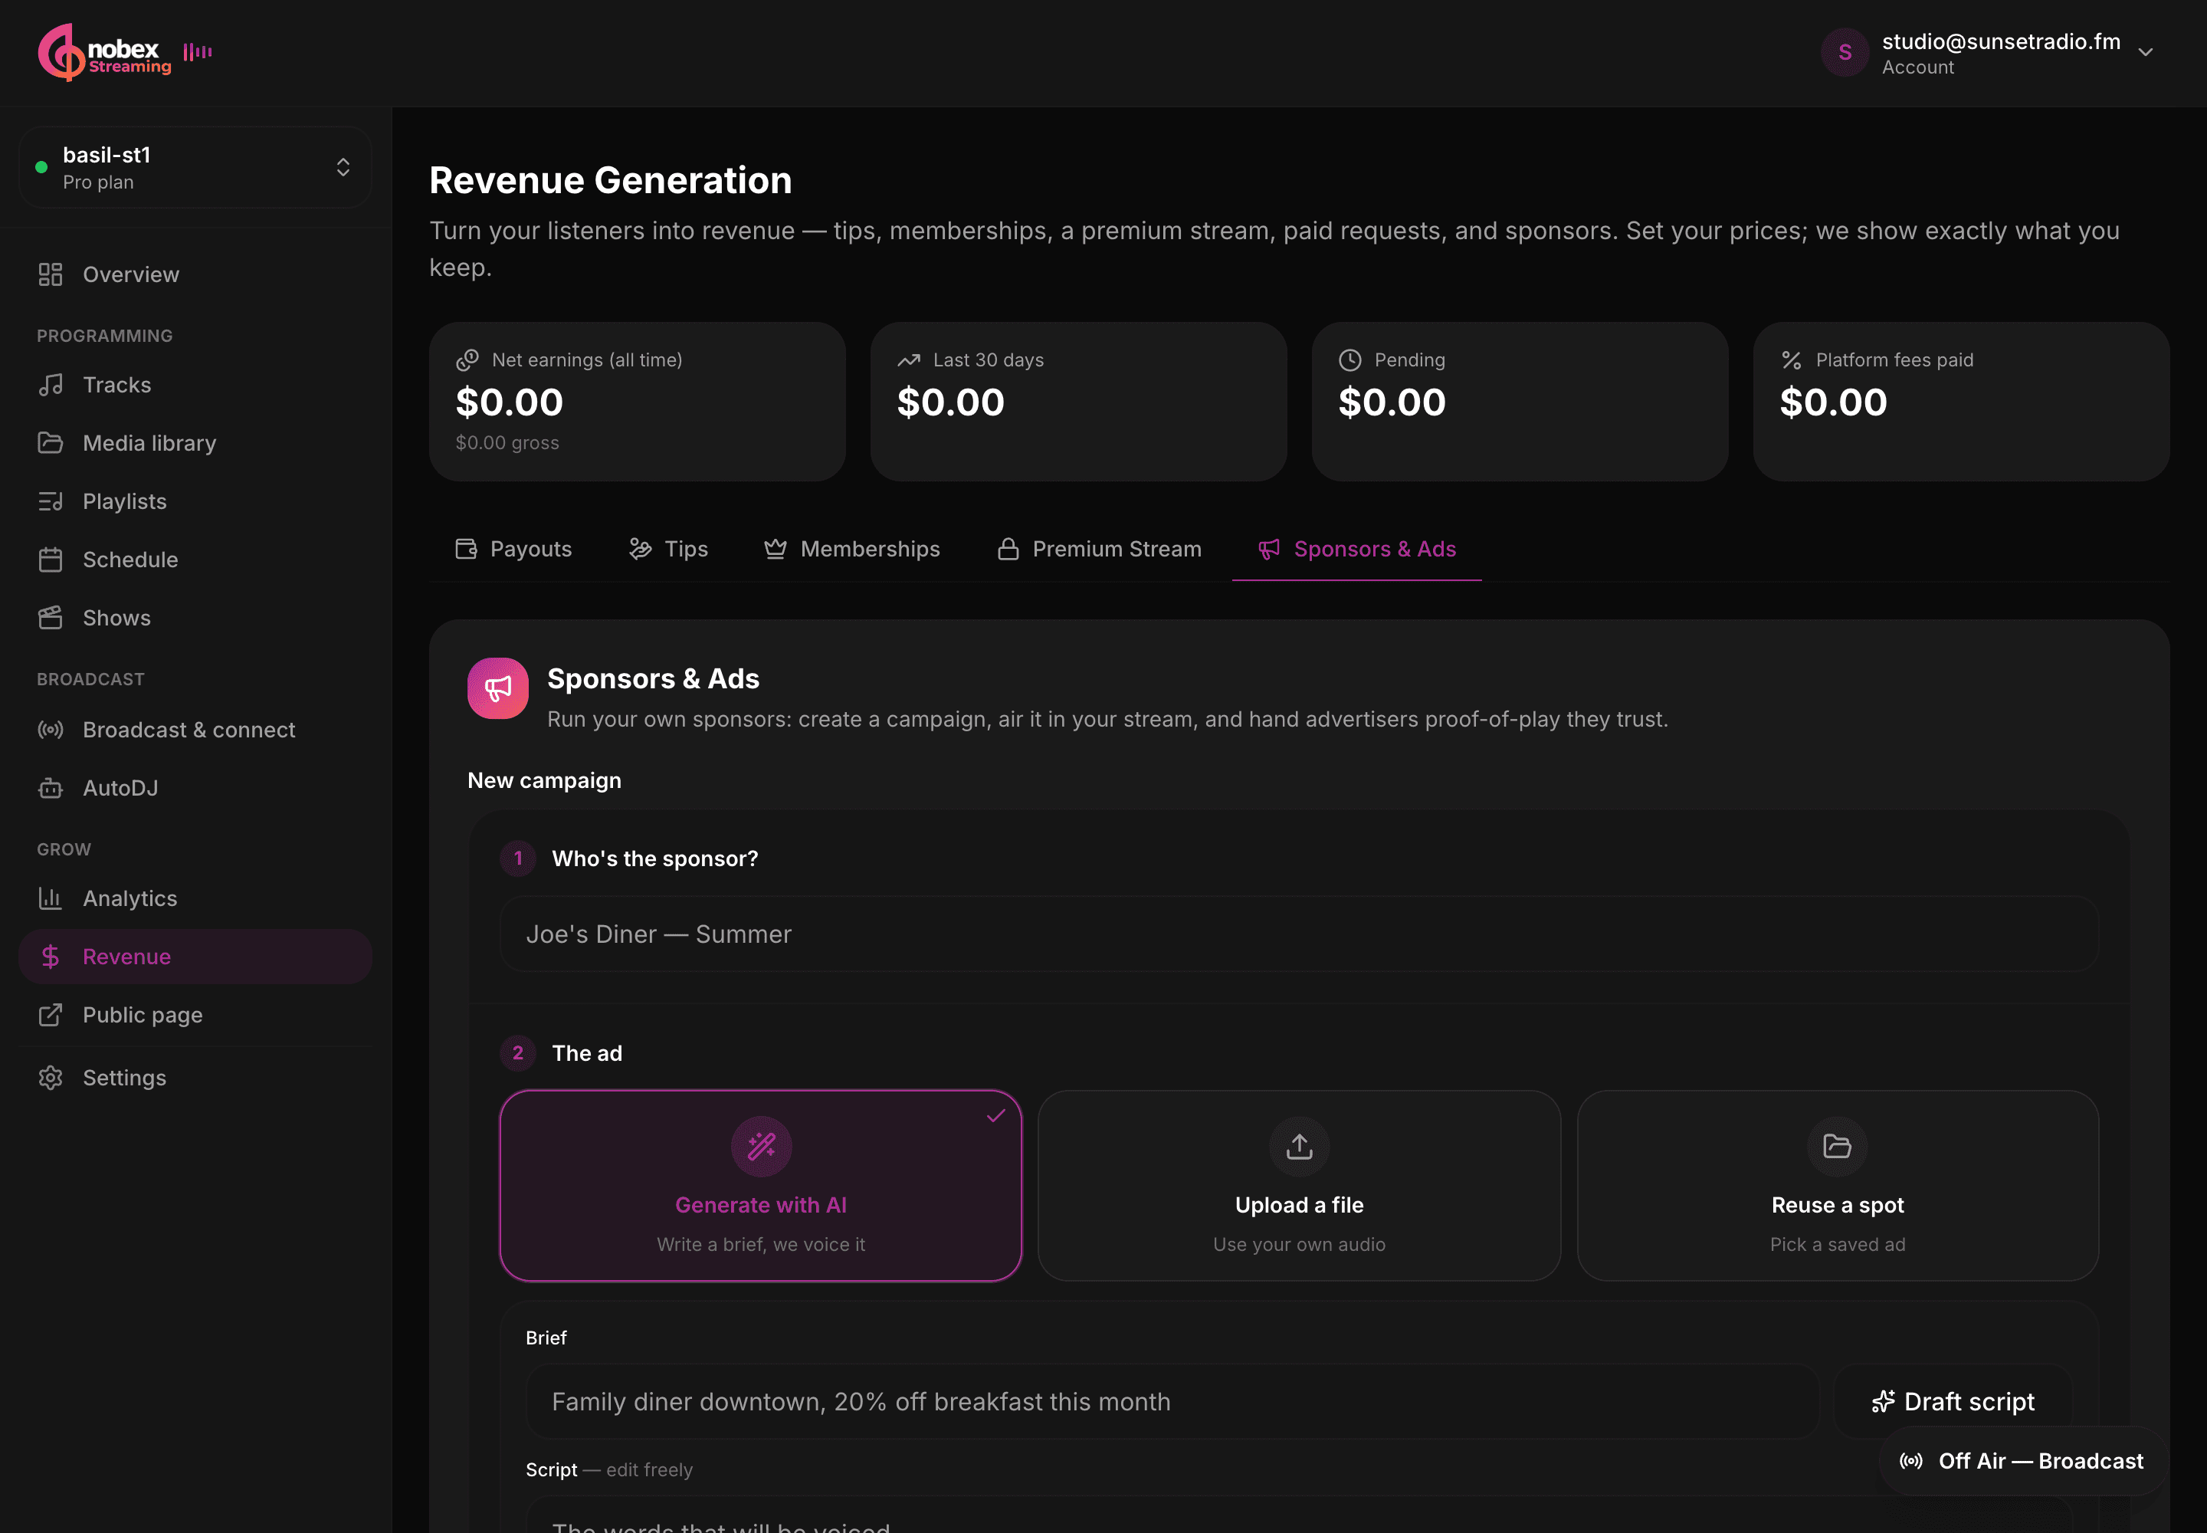Open the account dropdown chevron
Viewport: 2207px width, 1533px height.
[2146, 53]
